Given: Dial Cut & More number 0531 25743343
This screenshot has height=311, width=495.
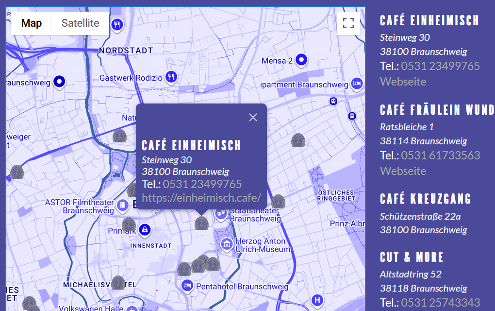Looking at the screenshot, I should pyautogui.click(x=440, y=302).
